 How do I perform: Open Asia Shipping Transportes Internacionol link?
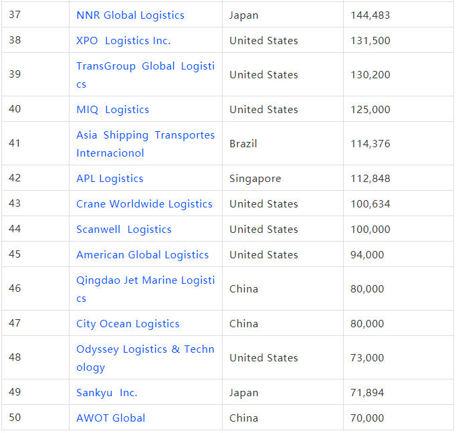point(145,135)
